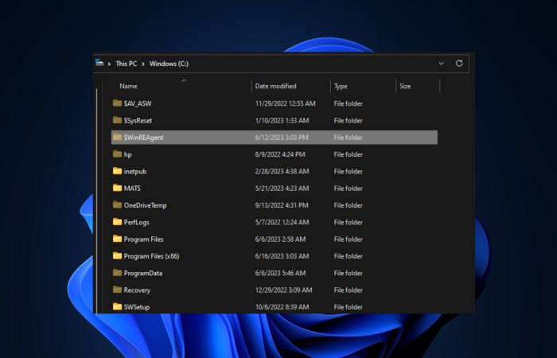Click date 10/6/2022 8:39 AM
Image resolution: width=557 pixels, height=358 pixels.
coord(282,306)
